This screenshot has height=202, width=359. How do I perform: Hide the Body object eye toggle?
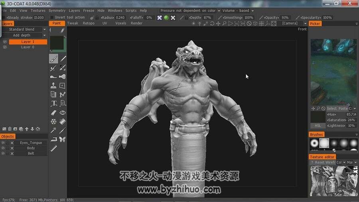point(3,148)
